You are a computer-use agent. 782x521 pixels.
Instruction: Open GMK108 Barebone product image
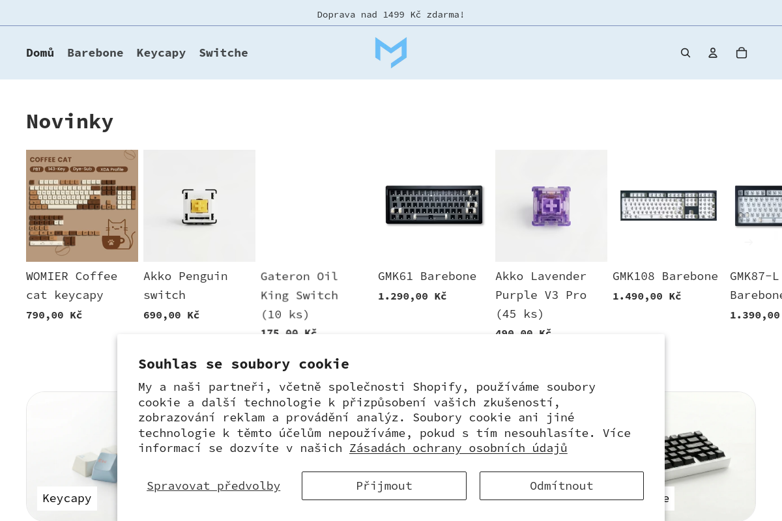coord(669,206)
